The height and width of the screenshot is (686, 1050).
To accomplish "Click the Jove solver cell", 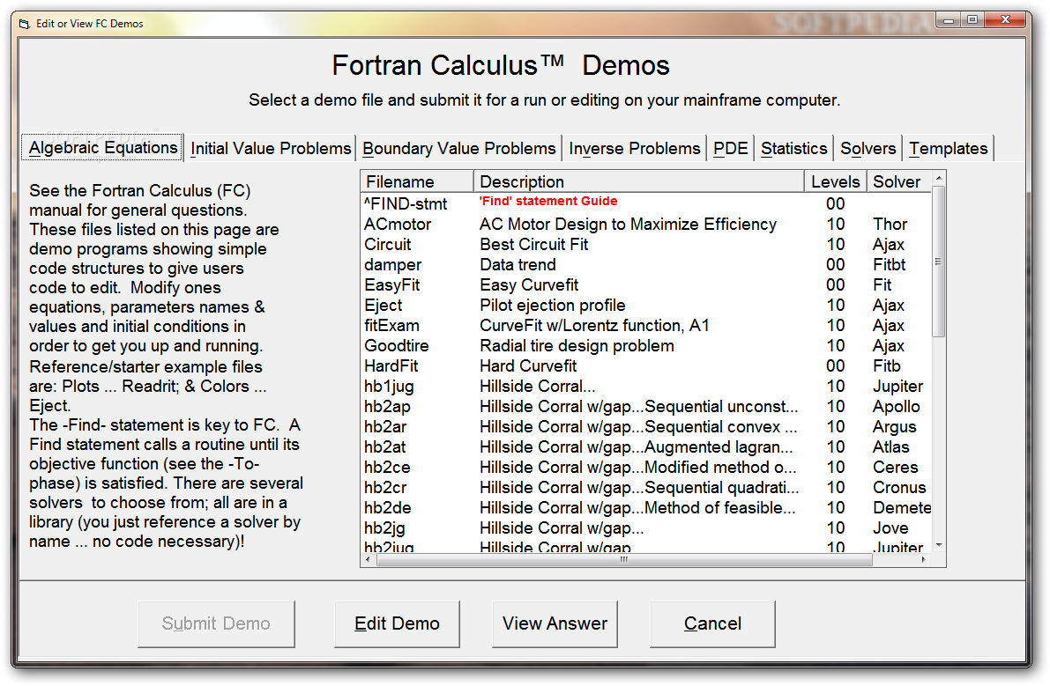I will click(890, 528).
